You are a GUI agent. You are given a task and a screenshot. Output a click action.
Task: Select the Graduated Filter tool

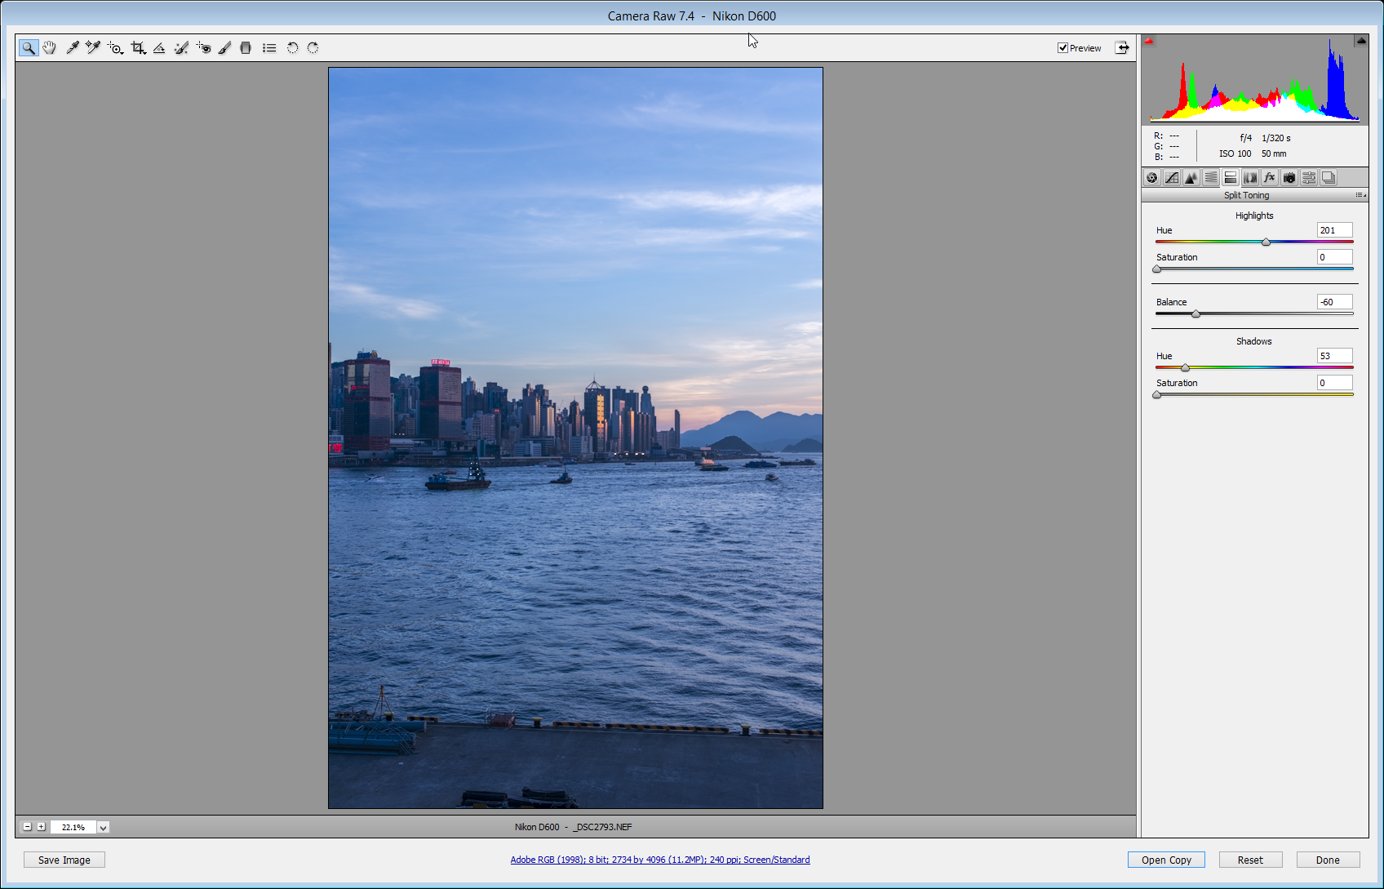(x=246, y=48)
